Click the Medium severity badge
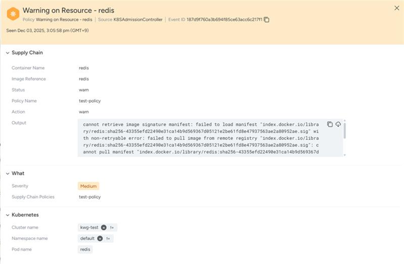Viewport: 404px width, 264px height. coord(88,186)
